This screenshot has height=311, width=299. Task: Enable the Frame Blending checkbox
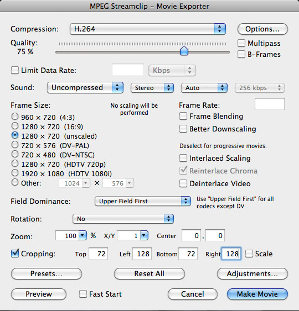click(x=183, y=116)
